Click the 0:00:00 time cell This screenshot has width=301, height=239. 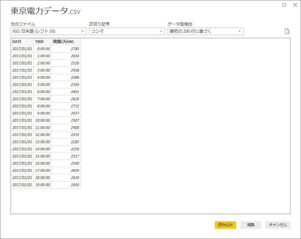(43, 49)
